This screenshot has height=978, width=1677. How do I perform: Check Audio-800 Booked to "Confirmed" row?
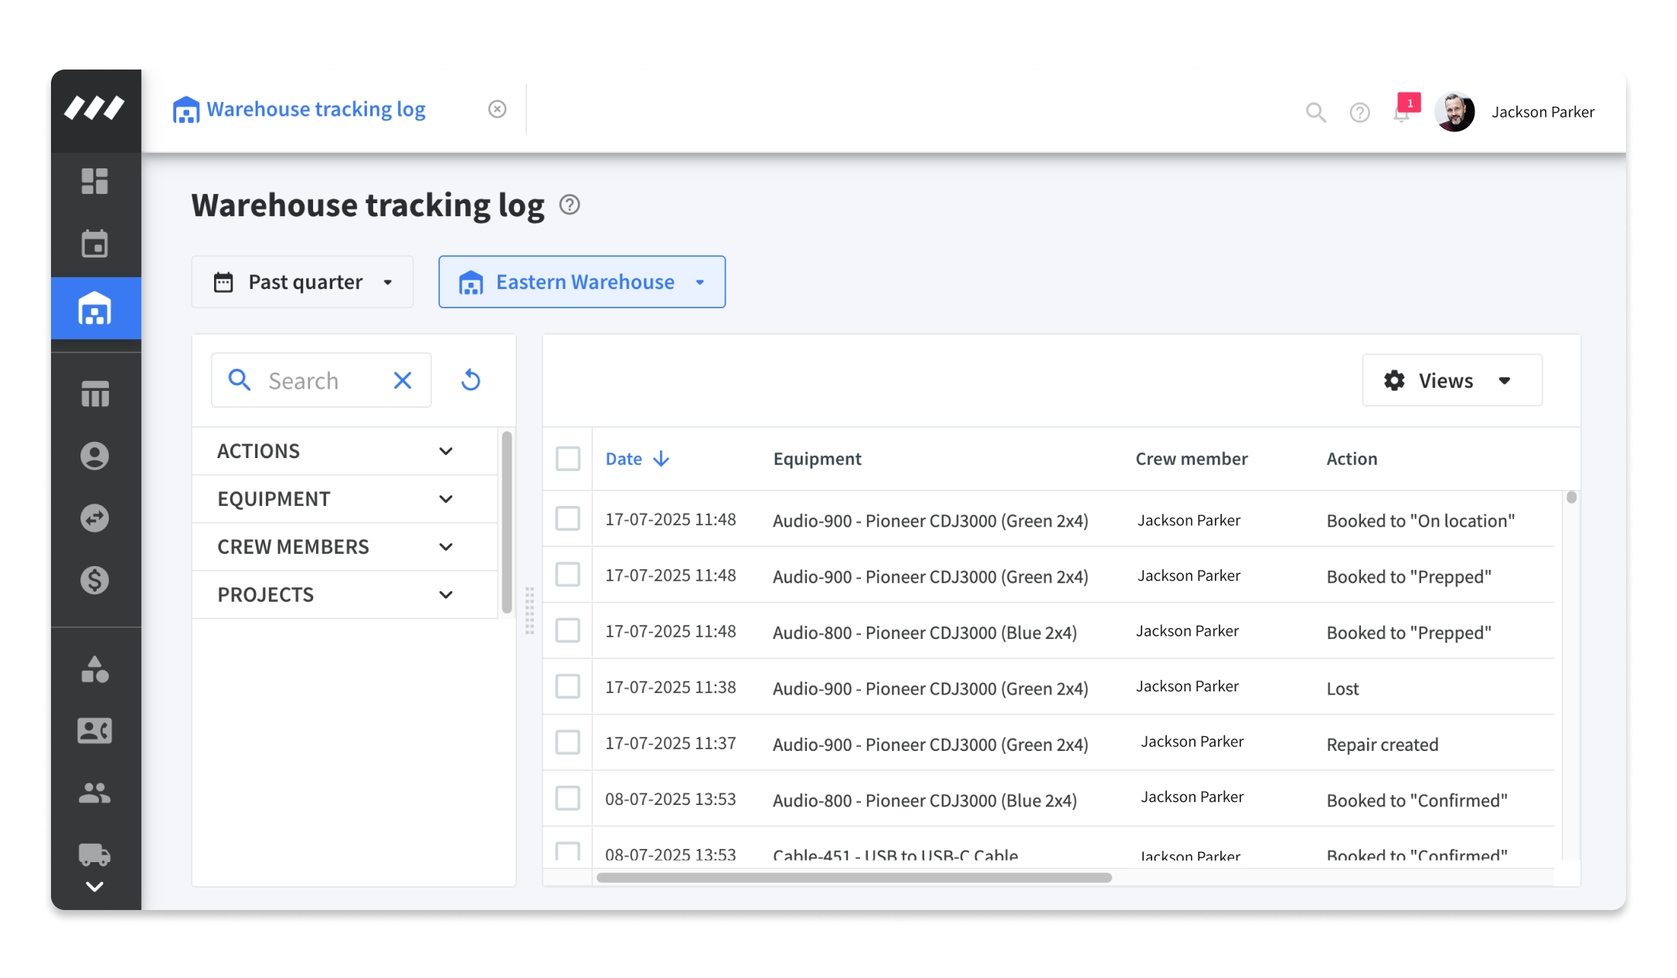568,798
